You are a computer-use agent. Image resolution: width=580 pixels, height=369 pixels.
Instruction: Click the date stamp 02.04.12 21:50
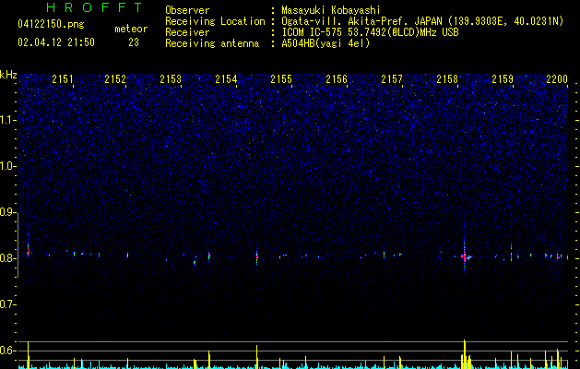pyautogui.click(x=56, y=42)
